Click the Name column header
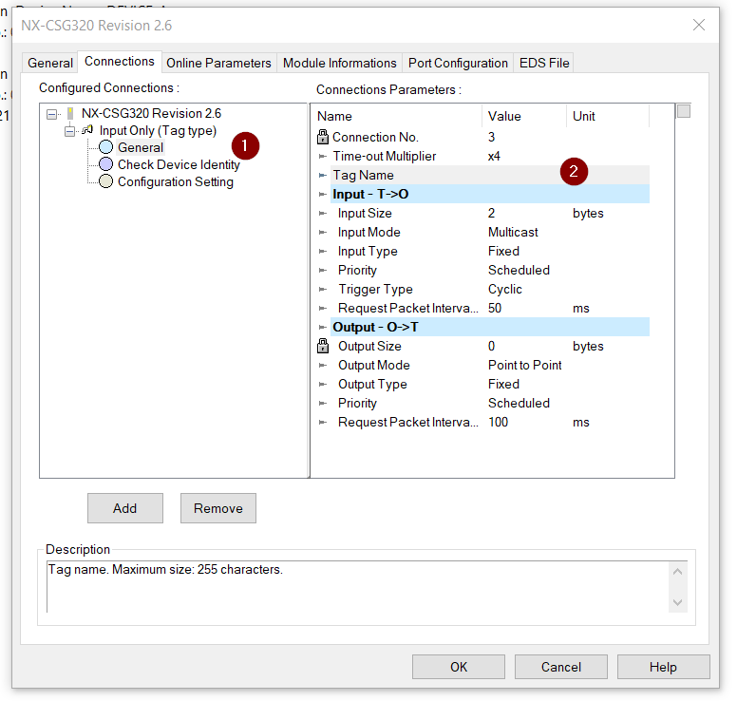Screen dimensions: 737x701 (397, 116)
